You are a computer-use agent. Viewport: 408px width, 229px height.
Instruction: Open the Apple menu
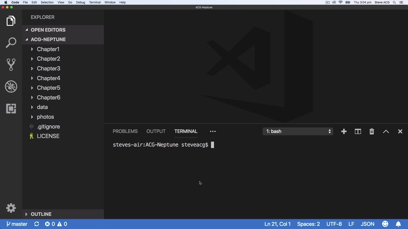(6, 2)
